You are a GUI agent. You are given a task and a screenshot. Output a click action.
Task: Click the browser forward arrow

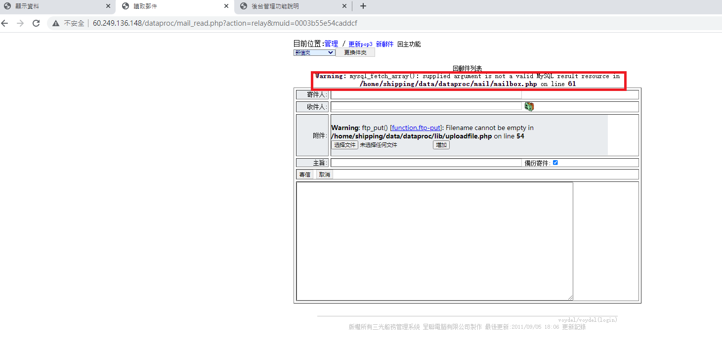20,23
